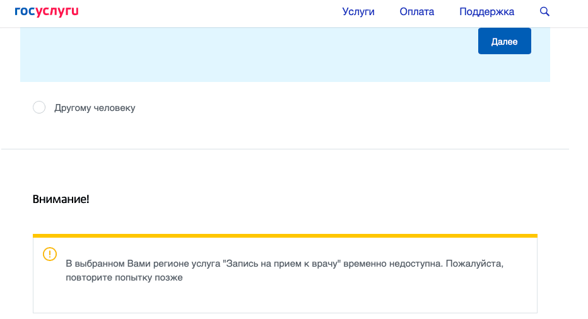Viewport: 588px width, 319px height.
Task: Click the horizontal divider below the radio option
Action: pyautogui.click(x=285, y=149)
